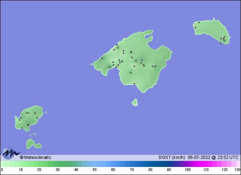Click the 40 value on the wind scale
The image size is (241, 175).
click(76, 170)
